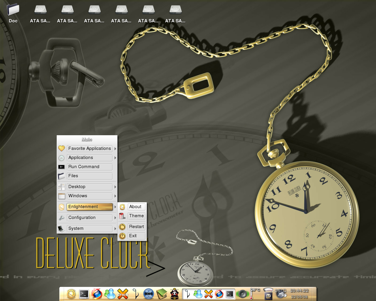The image size is (376, 301).
Task: Click the Enlightenment start button on the shelf
Action: coord(71,294)
